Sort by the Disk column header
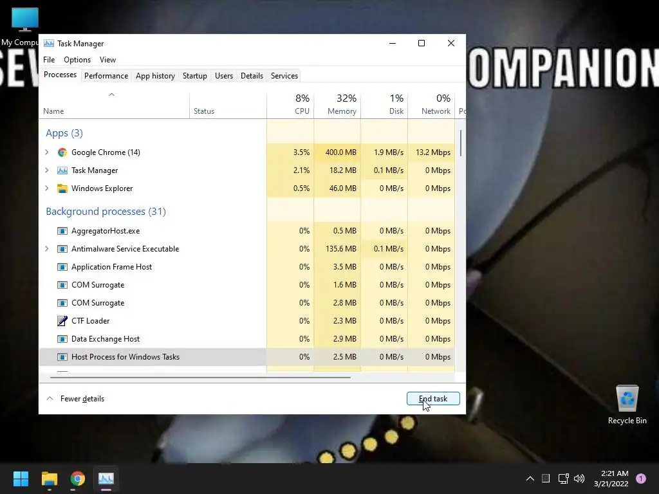Image resolution: width=659 pixels, height=494 pixels. [384, 105]
